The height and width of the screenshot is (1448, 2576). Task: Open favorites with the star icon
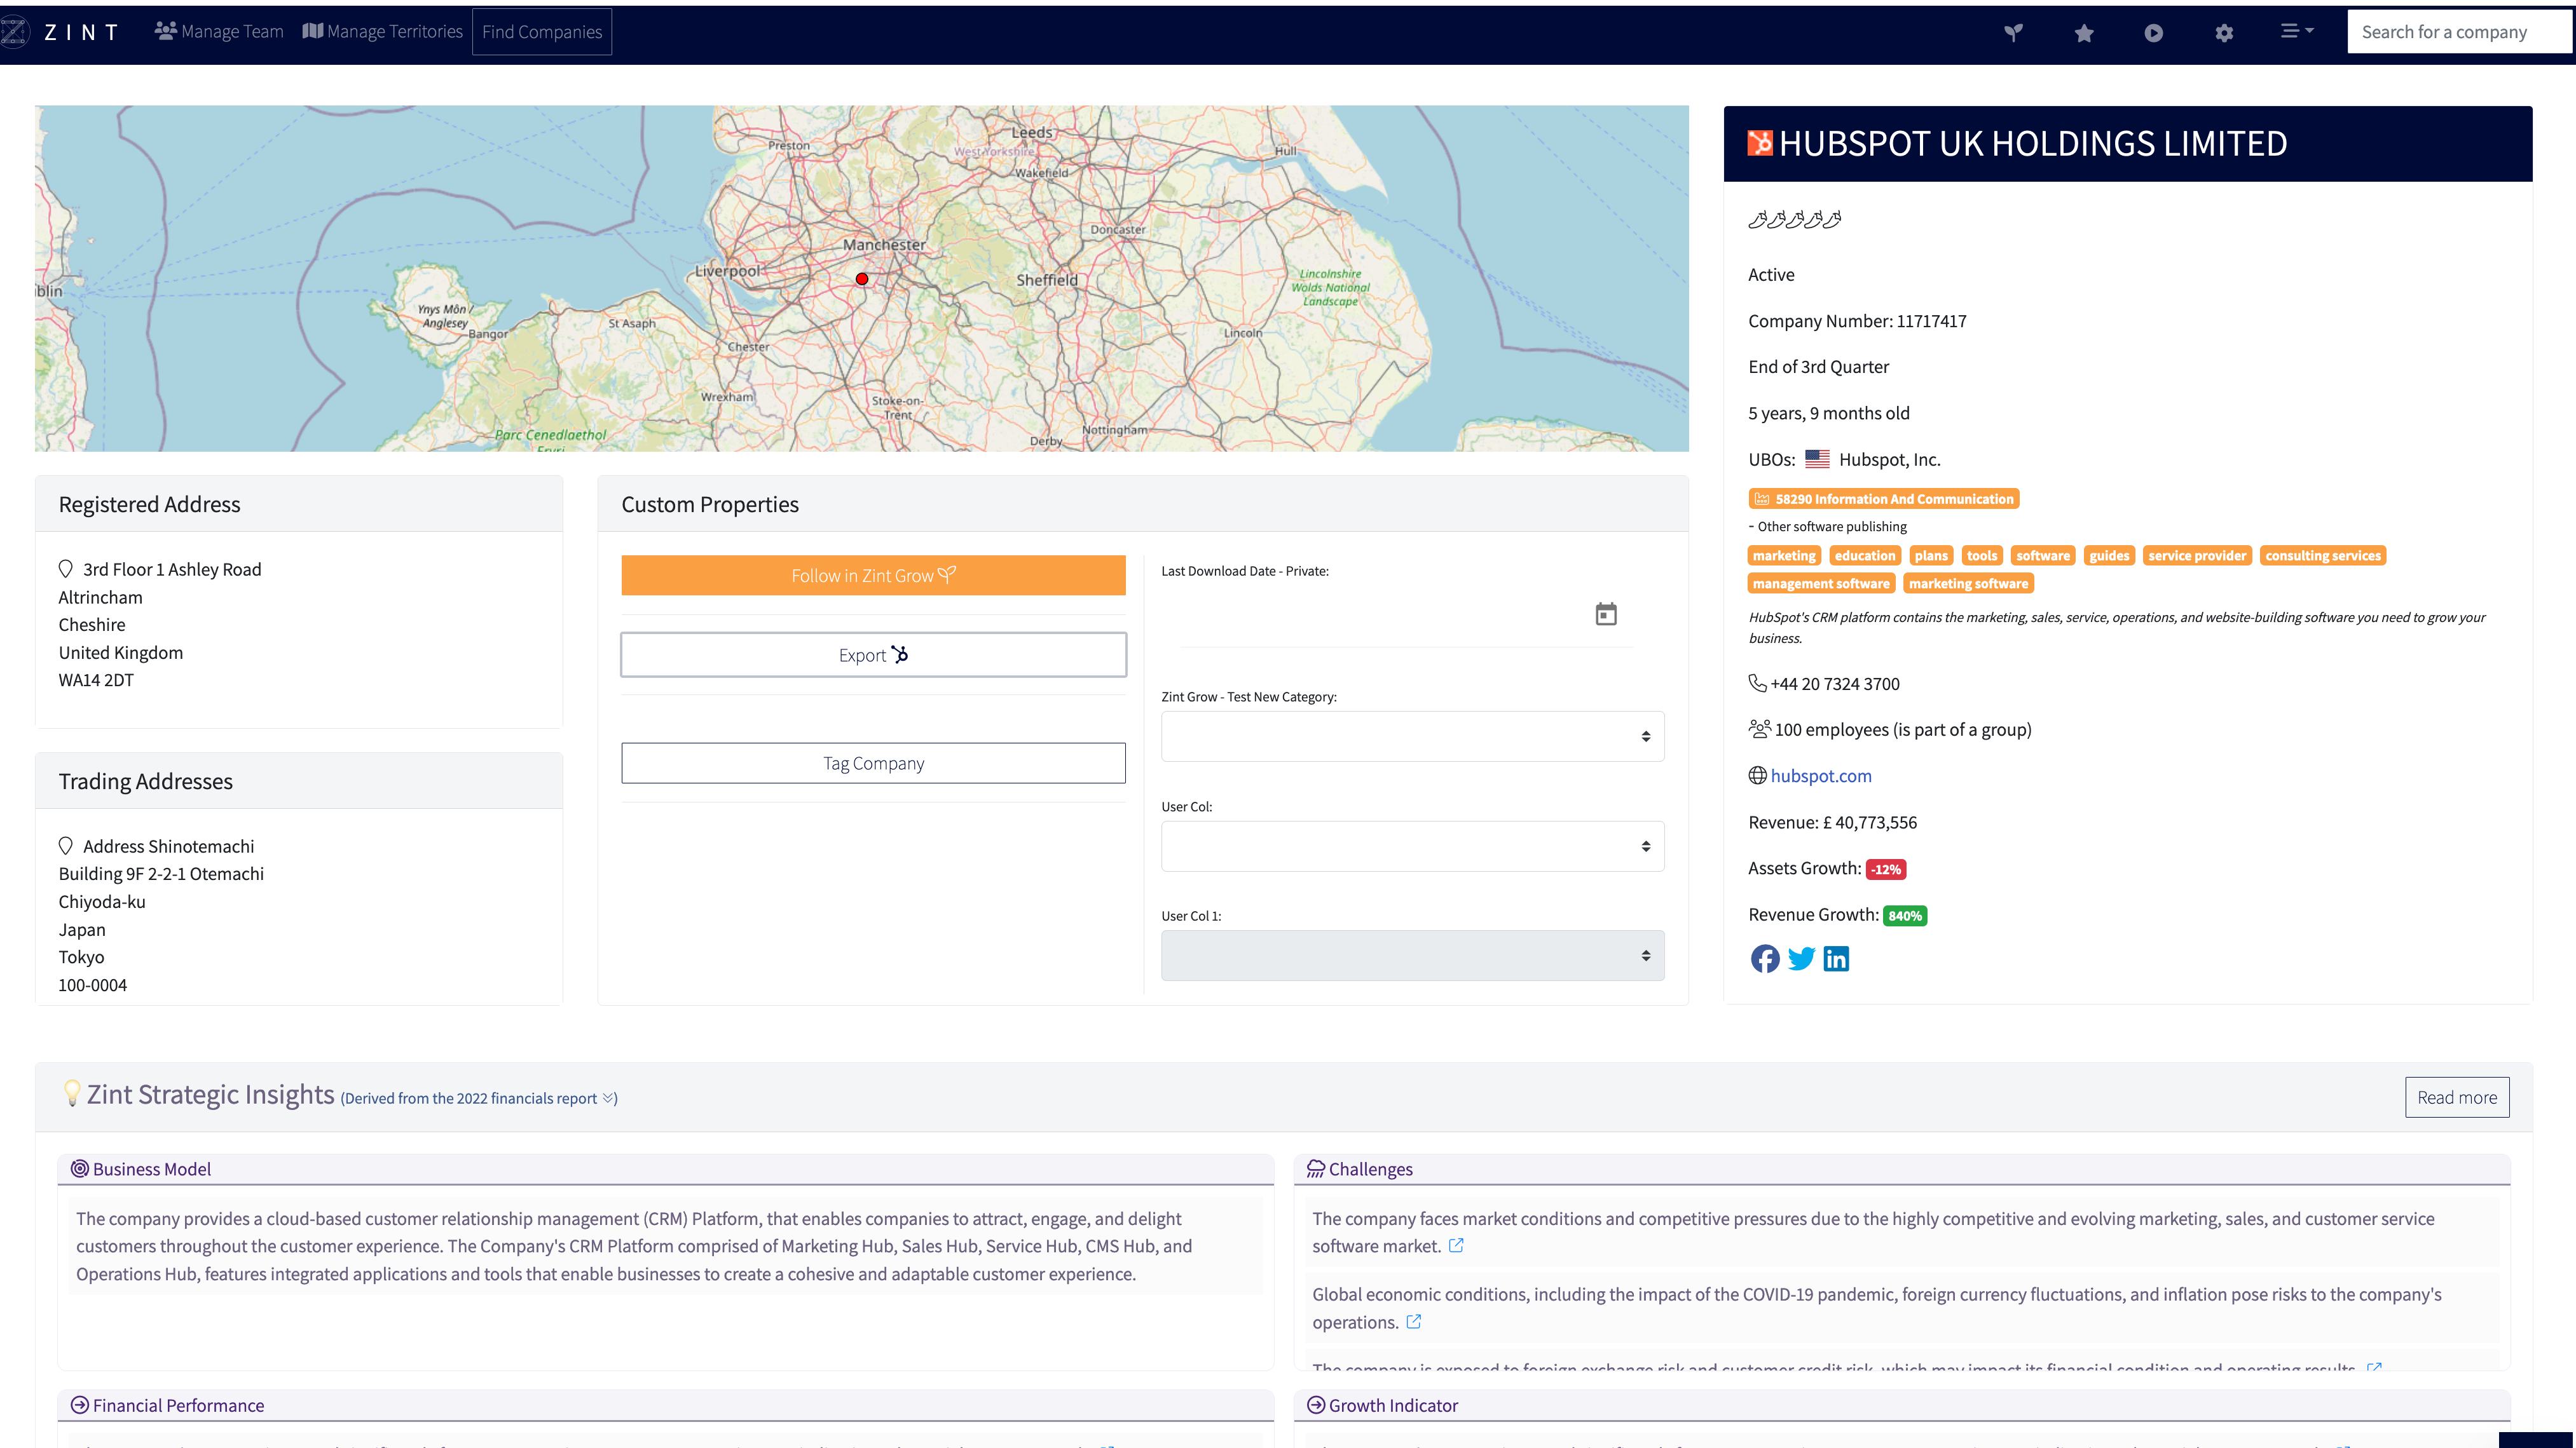pyautogui.click(x=2084, y=31)
